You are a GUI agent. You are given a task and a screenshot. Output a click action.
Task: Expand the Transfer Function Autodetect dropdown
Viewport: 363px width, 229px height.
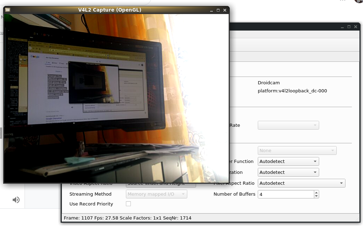pyautogui.click(x=288, y=162)
